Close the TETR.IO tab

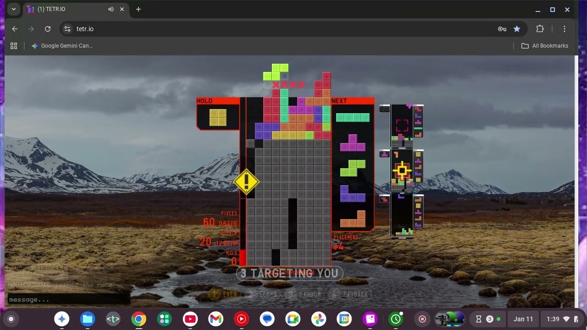click(122, 9)
